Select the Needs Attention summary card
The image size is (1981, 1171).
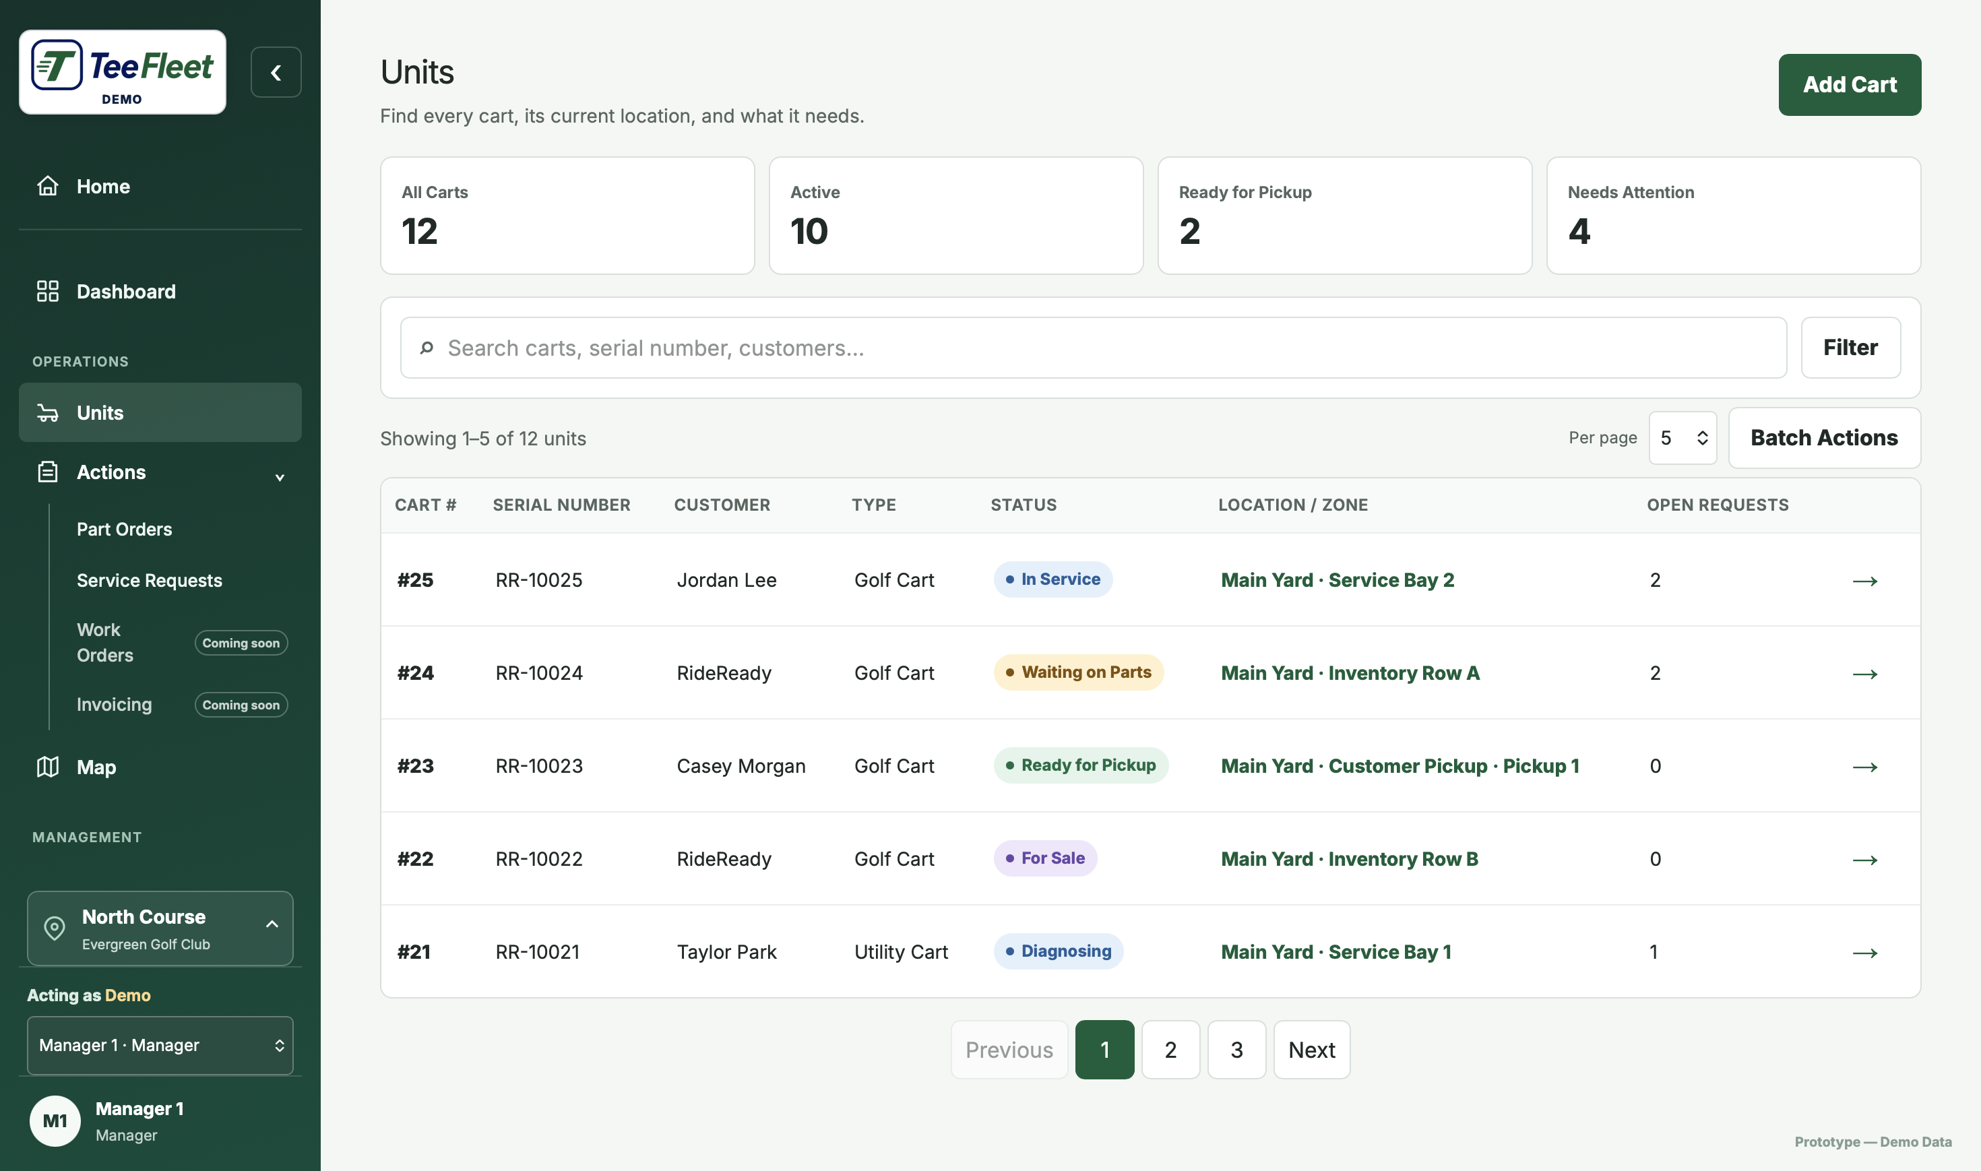pyautogui.click(x=1733, y=216)
